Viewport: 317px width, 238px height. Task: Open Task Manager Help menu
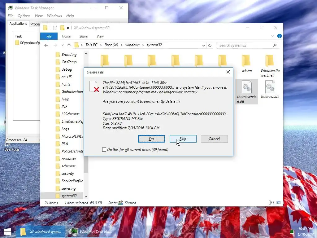click(x=70, y=15)
